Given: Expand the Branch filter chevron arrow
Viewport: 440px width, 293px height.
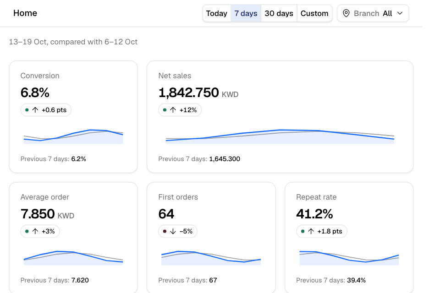Looking at the screenshot, I should click(400, 13).
